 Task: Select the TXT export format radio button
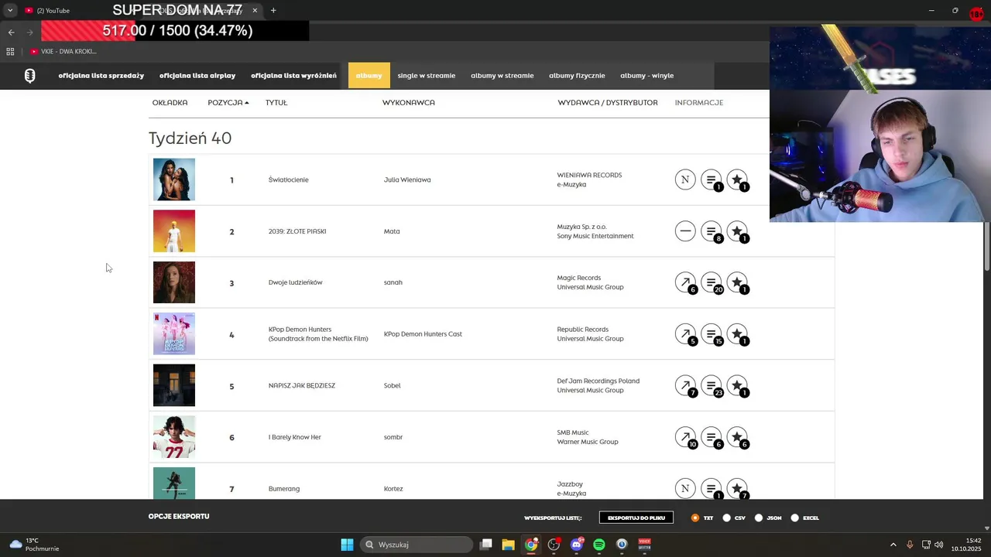point(695,518)
